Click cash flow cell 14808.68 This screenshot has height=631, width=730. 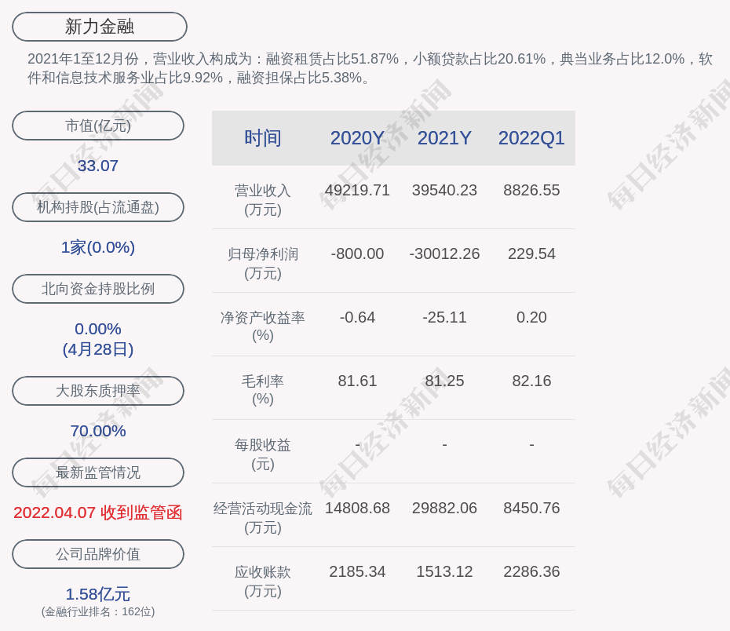pos(357,508)
